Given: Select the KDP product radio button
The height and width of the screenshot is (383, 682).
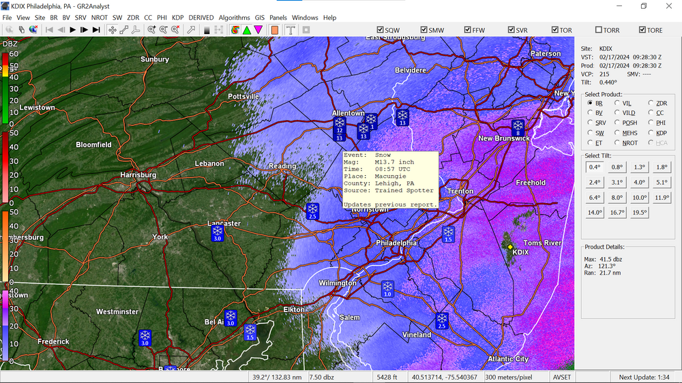Looking at the screenshot, I should [651, 133].
